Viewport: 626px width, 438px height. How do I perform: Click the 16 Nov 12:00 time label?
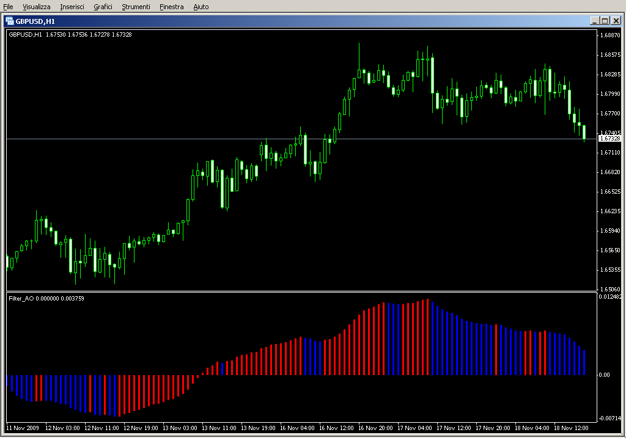pyautogui.click(x=336, y=428)
